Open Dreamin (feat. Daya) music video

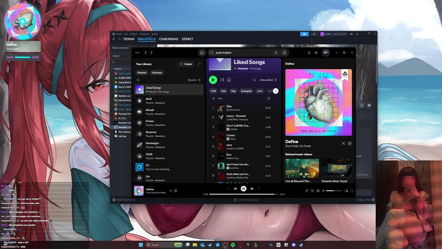(x=337, y=170)
